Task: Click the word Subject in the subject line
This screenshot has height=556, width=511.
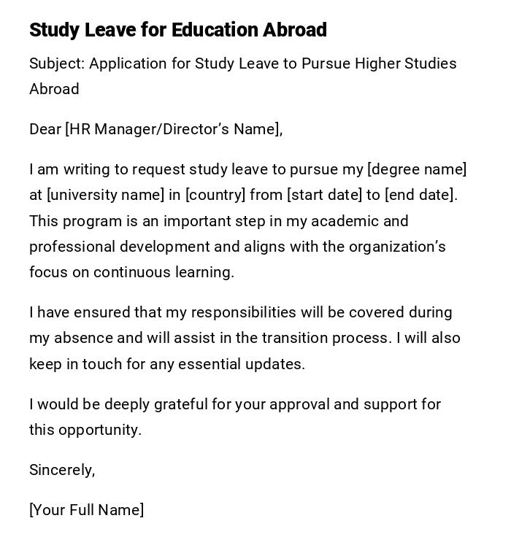Action: [57, 63]
